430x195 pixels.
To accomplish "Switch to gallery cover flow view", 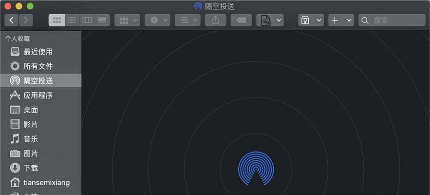I will [102, 20].
